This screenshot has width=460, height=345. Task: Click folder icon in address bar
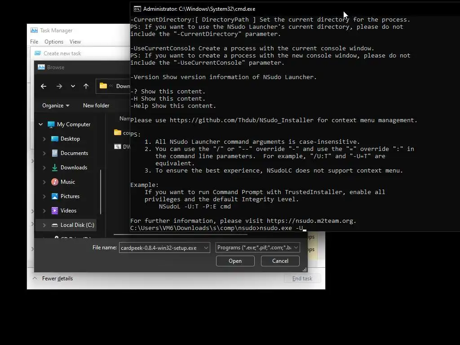pos(103,86)
